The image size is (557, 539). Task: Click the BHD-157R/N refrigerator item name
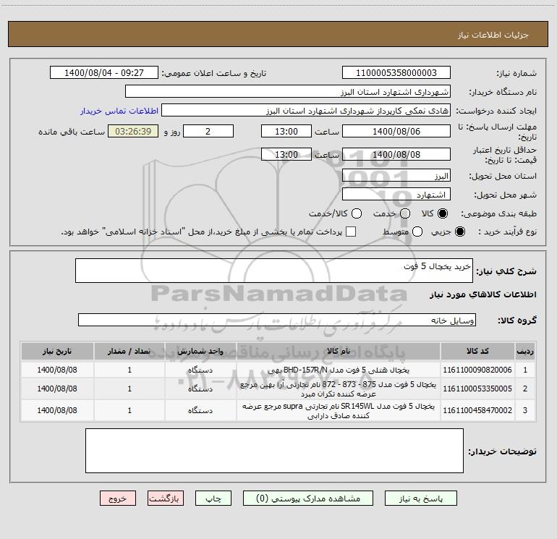click(339, 370)
